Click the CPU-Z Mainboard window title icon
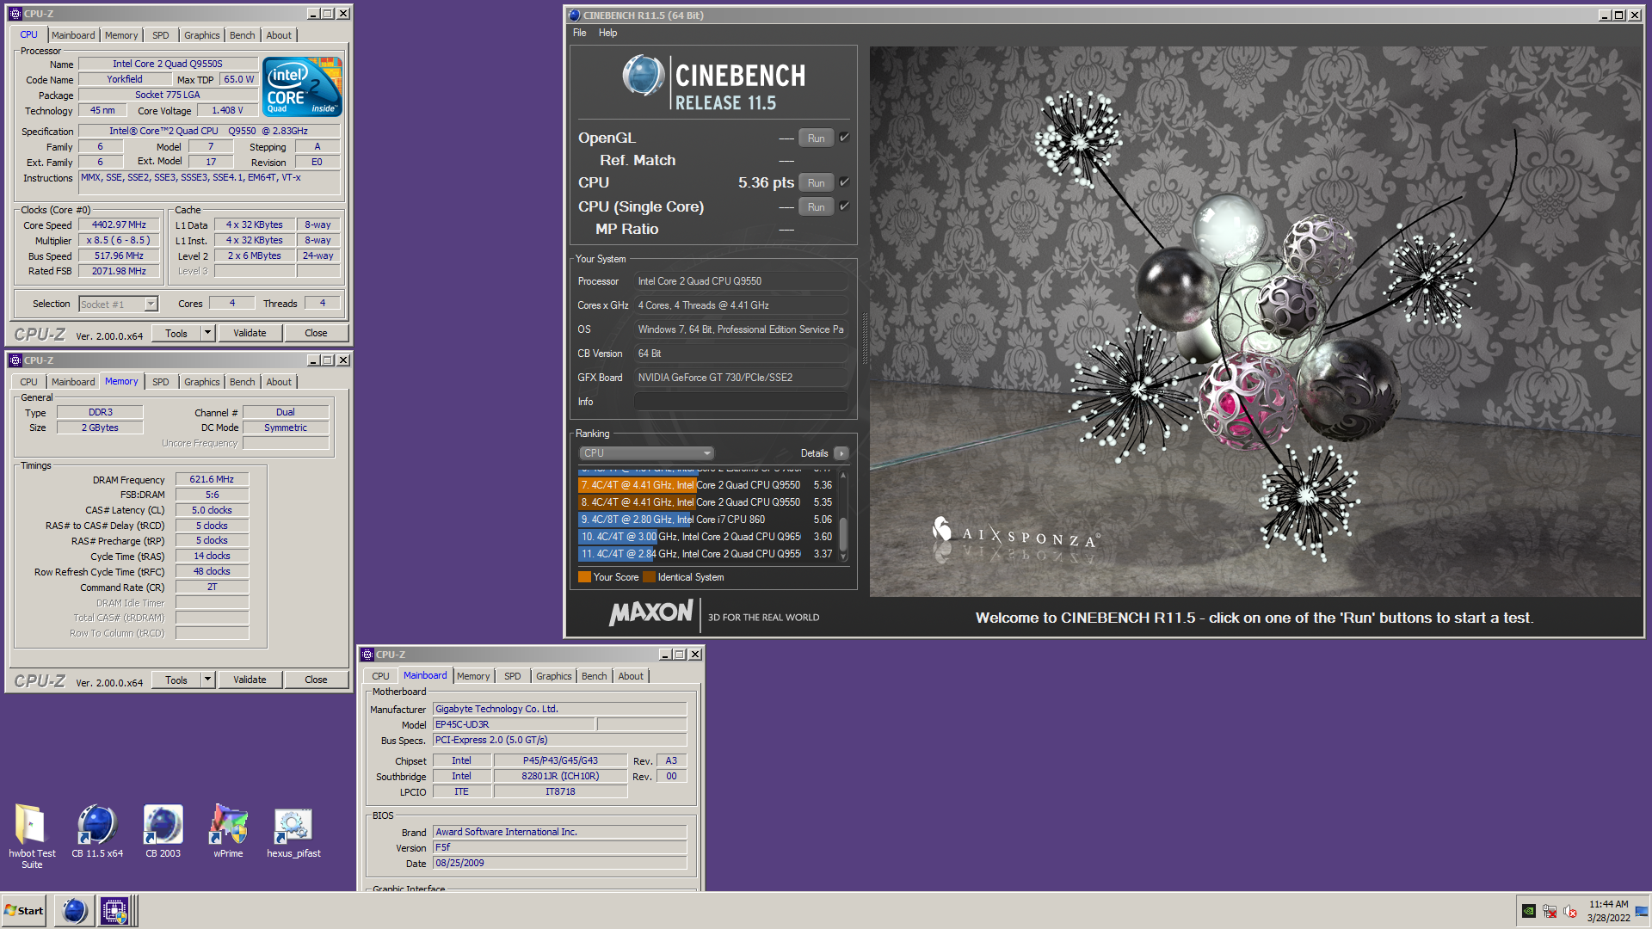Image resolution: width=1652 pixels, height=929 pixels. [x=367, y=655]
